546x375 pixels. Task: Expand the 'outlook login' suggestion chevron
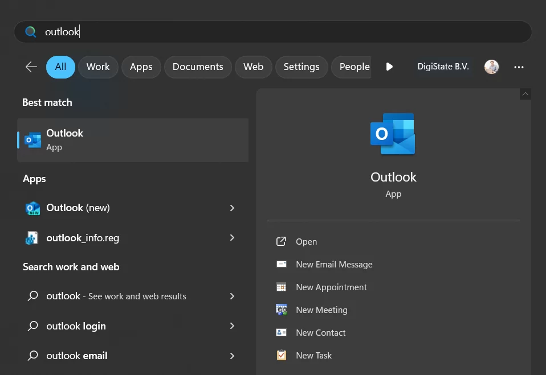[232, 326]
